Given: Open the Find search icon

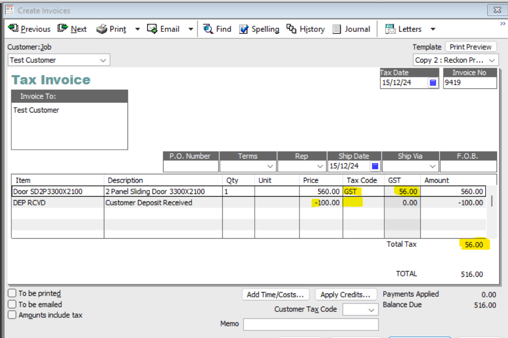Looking at the screenshot, I should (208, 29).
